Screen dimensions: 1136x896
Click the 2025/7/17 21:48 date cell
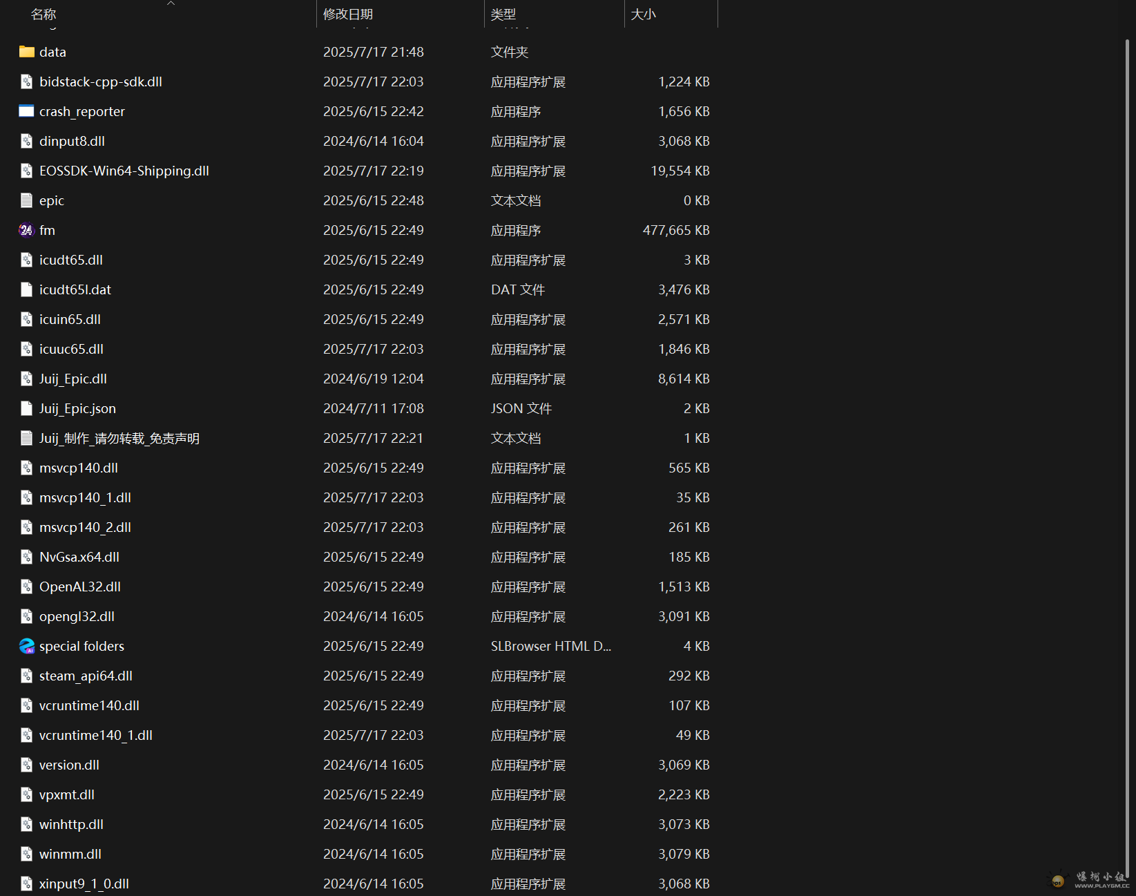374,52
